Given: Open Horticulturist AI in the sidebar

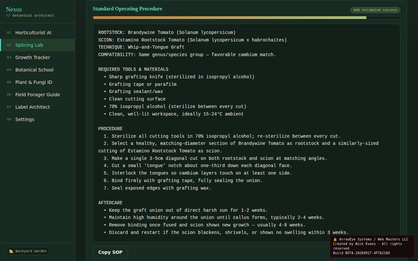Looking at the screenshot, I should click(x=37, y=33).
